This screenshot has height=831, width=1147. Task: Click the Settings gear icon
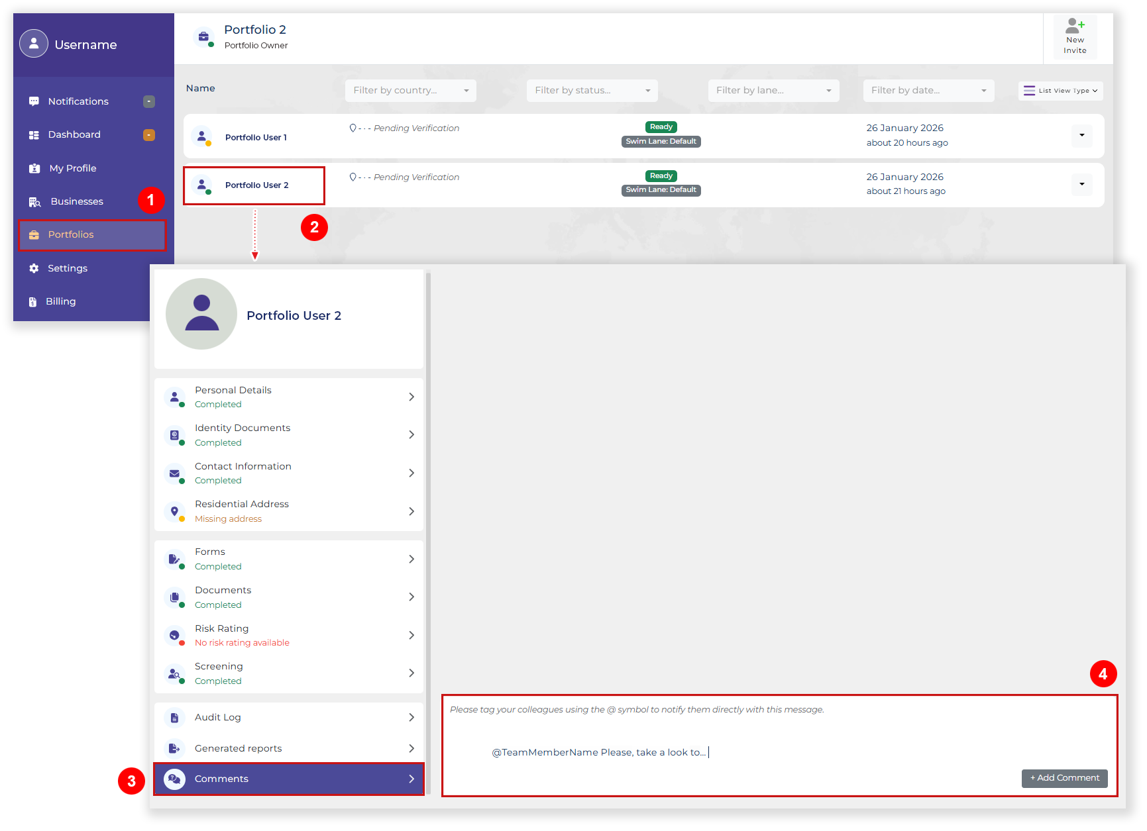34,268
